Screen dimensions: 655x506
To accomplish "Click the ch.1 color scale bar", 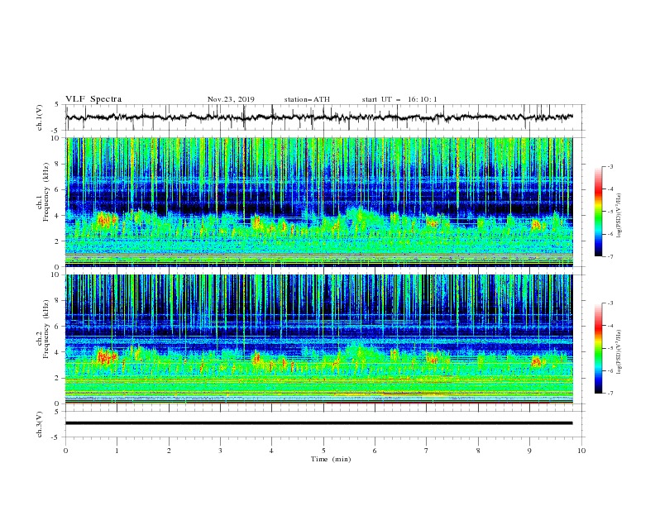I will 598,212.
